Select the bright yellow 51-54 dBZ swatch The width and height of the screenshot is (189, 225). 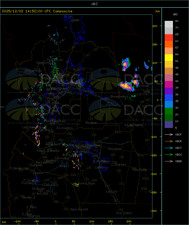(169, 58)
